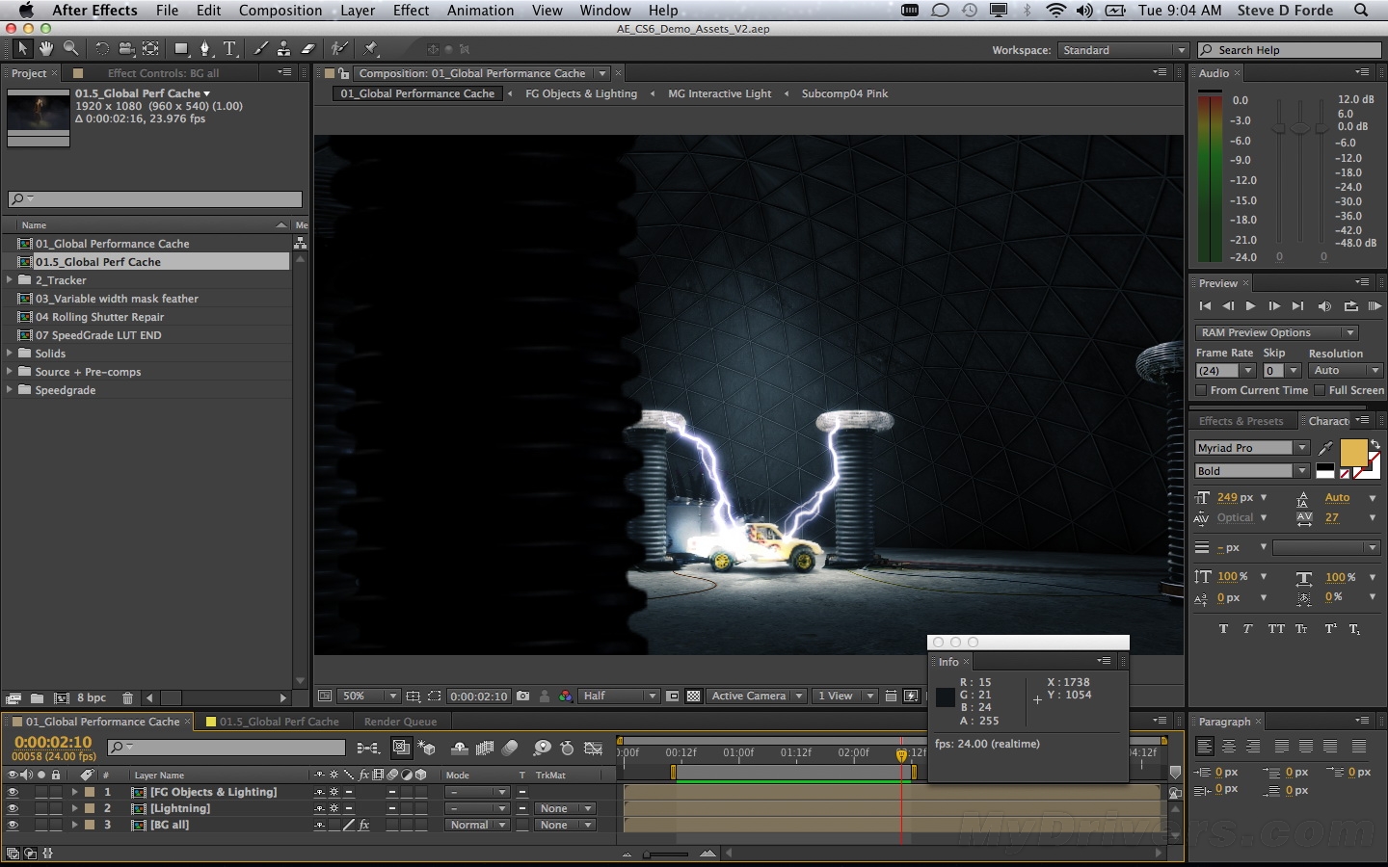Play the preview
This screenshot has width=1388, height=867.
(x=1250, y=306)
